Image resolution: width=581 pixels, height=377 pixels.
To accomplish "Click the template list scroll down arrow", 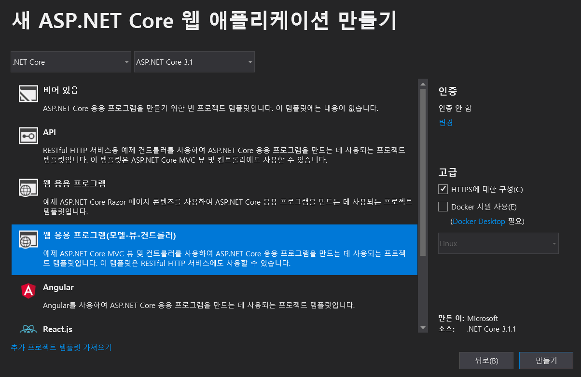I will [423, 328].
